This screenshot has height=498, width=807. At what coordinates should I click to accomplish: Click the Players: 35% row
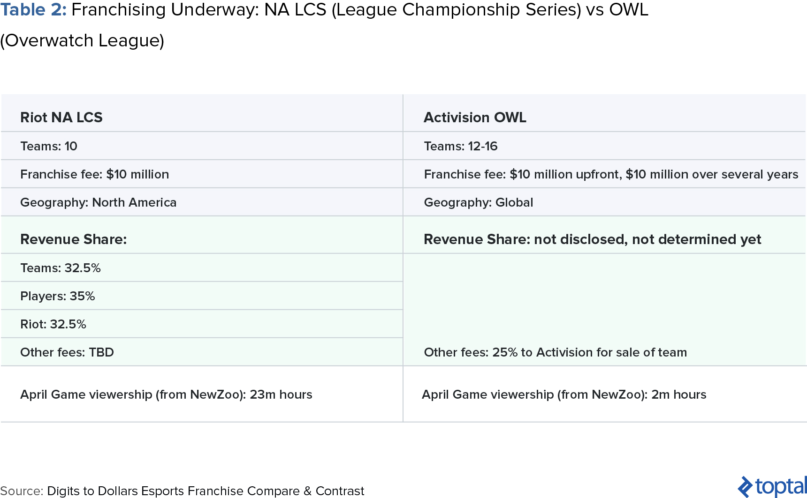[202, 296]
